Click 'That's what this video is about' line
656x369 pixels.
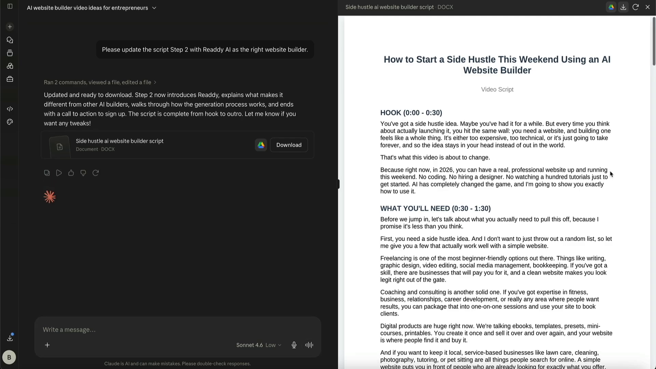pyautogui.click(x=435, y=158)
